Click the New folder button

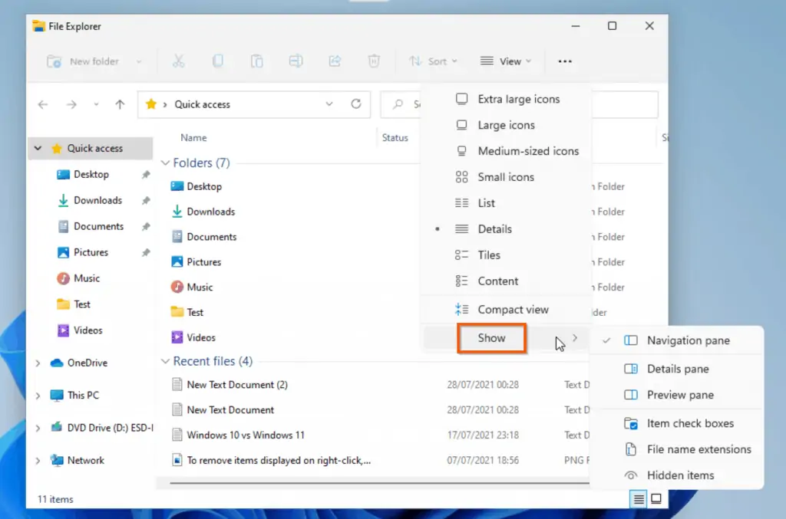pyautogui.click(x=83, y=61)
